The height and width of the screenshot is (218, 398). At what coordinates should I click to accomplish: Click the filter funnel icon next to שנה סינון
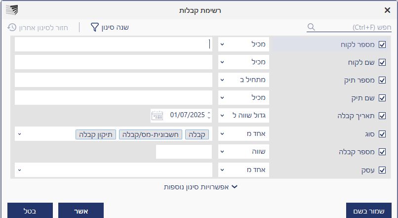tap(95, 27)
